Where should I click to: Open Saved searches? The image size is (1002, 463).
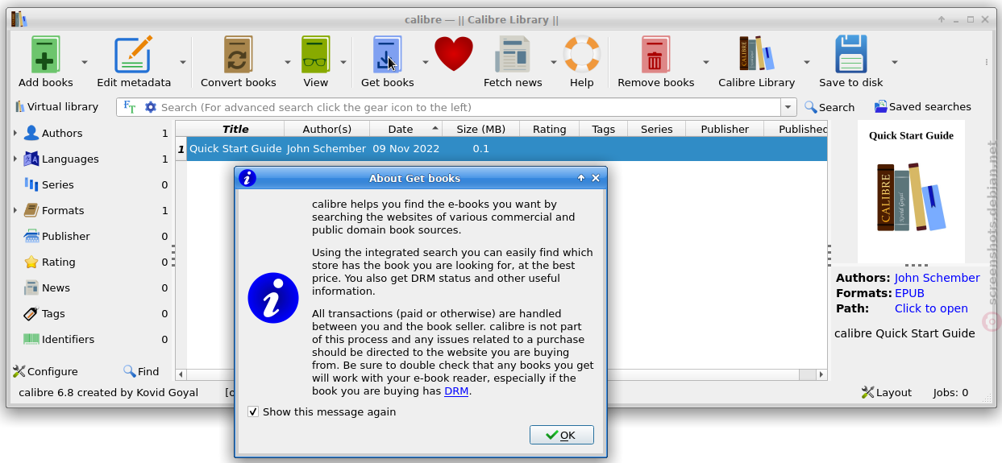tap(923, 107)
